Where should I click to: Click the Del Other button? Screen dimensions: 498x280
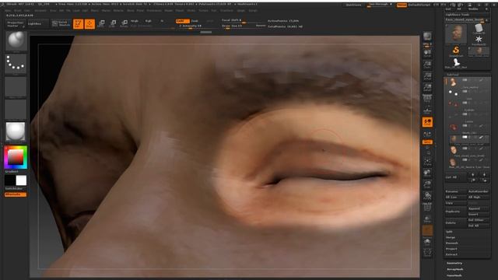479,220
